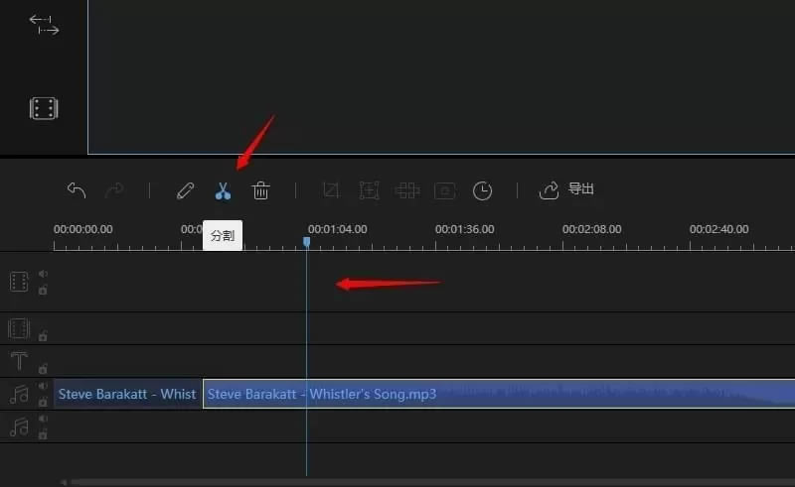Screen dimensions: 795x487
Task: Open the duration clock tool
Action: [482, 189]
